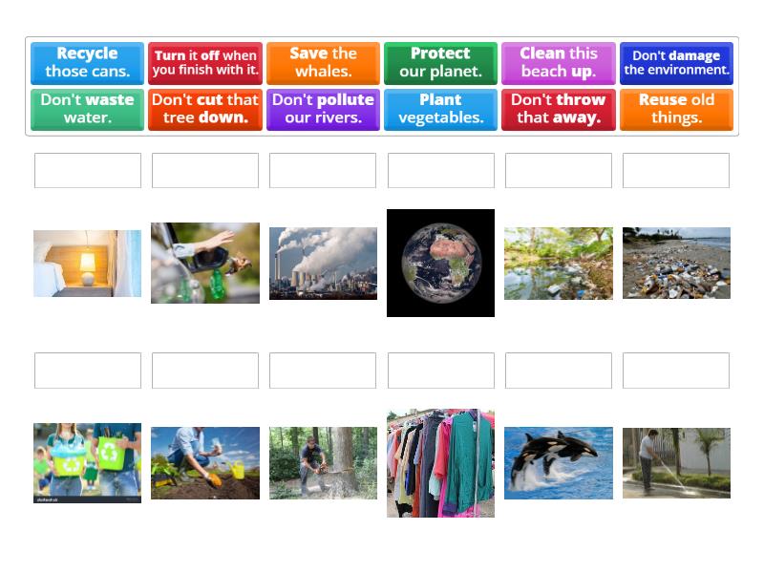Select the 'Protect our planet' tile
Viewport: 764px width, 573px height.
[x=440, y=62]
